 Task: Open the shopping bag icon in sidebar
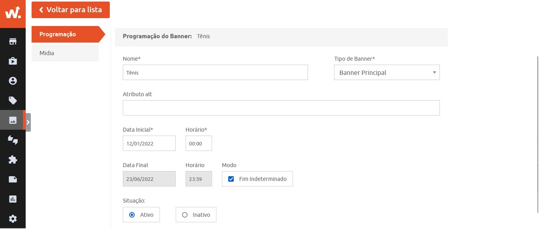coord(13,61)
